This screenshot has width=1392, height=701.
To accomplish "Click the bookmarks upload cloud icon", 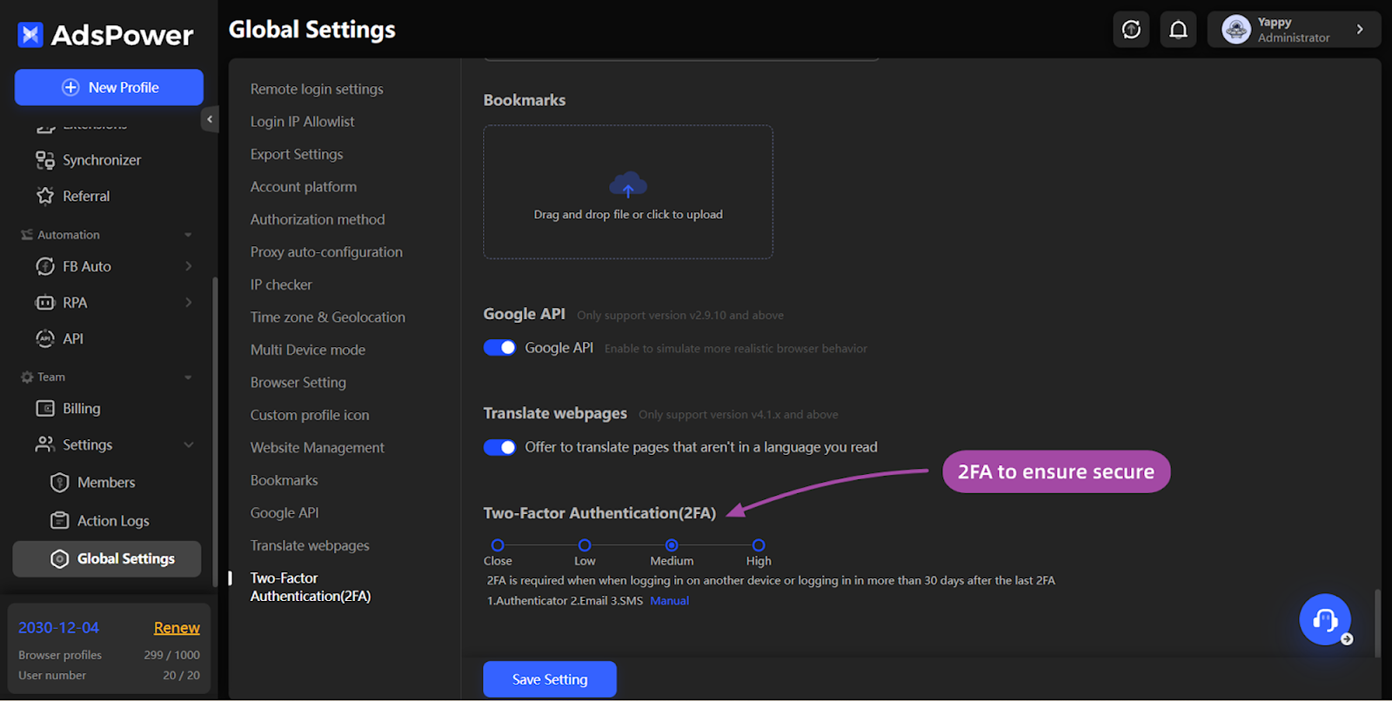I will pos(628,185).
